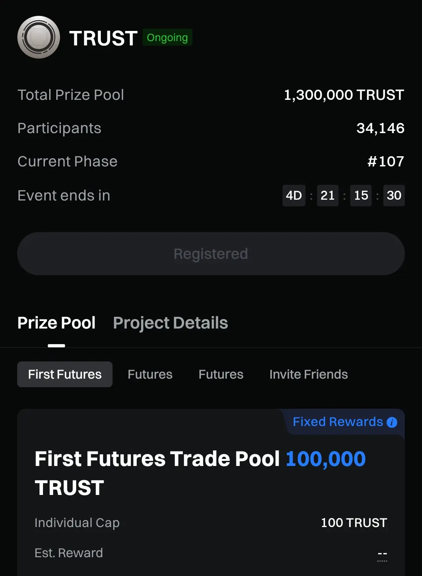
Task: Click the TRUST token logo icon
Action: tap(39, 38)
